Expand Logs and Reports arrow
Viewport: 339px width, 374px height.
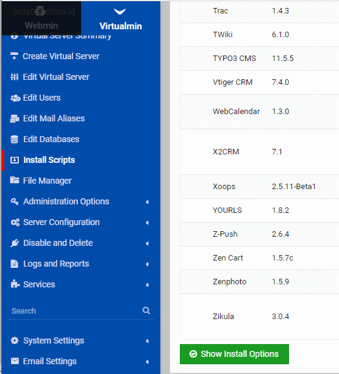pos(148,264)
